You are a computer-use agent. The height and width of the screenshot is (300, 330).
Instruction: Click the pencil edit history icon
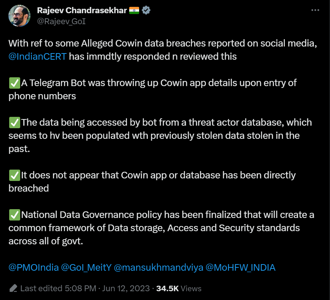click(x=13, y=288)
